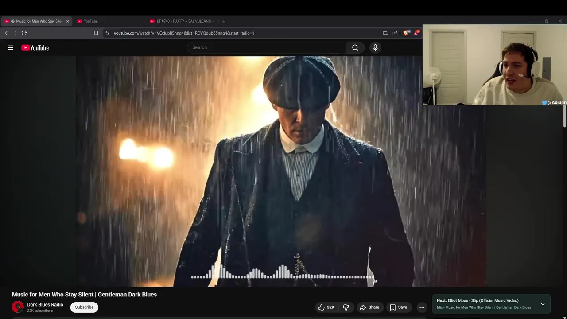567x319 pixels.
Task: Open Dark Blues Radio channel avatar
Action: (x=18, y=307)
